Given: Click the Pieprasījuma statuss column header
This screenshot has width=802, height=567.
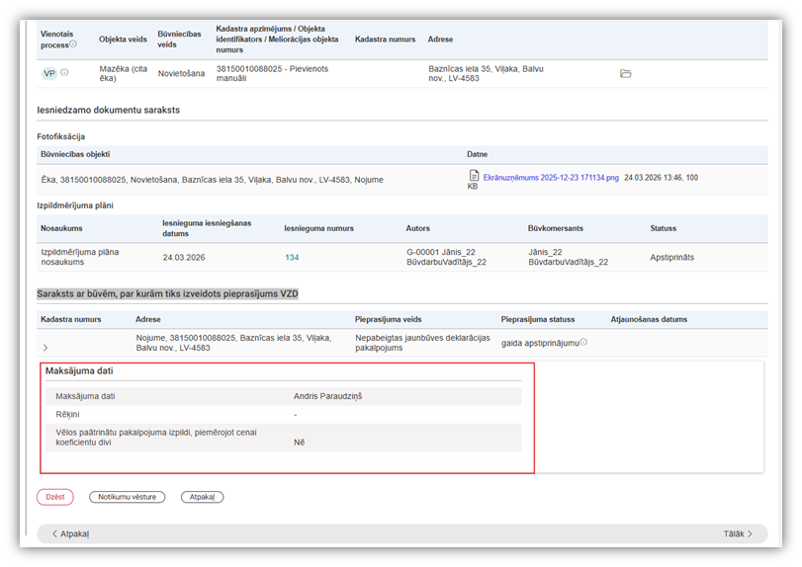Looking at the screenshot, I should click(537, 320).
